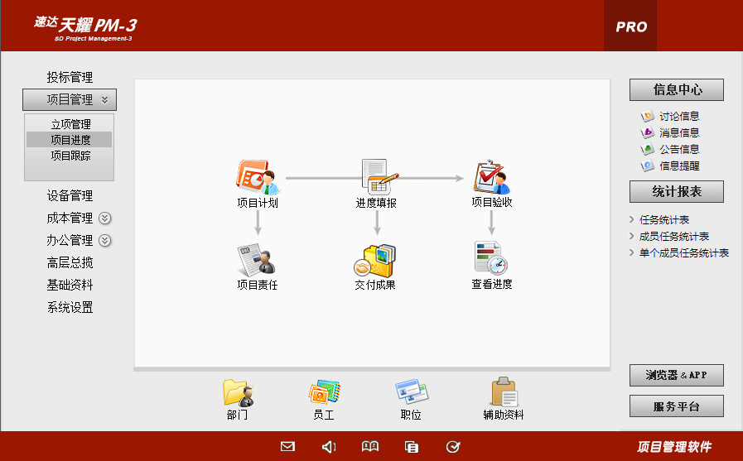Click the 浏览器 & APP button
Viewport: 743px width, 461px height.
(x=676, y=375)
